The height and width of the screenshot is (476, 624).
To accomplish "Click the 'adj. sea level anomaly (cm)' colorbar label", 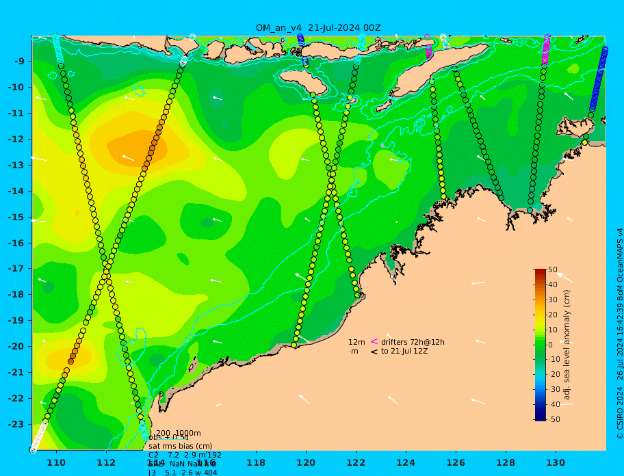I will point(567,345).
